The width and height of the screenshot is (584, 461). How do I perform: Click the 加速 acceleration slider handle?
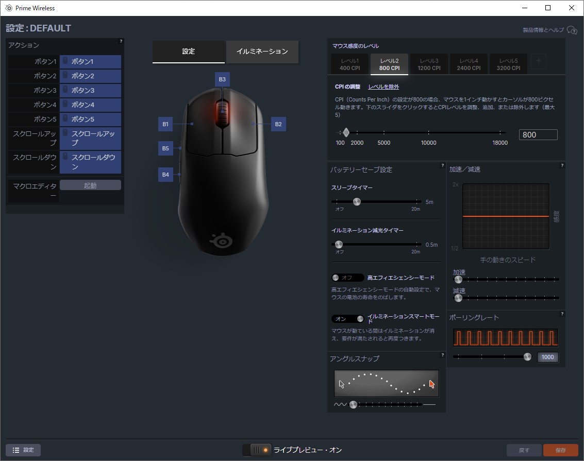pos(458,279)
